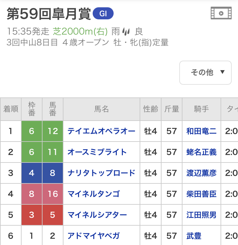Expand the その他 dropdown

[x=206, y=73]
